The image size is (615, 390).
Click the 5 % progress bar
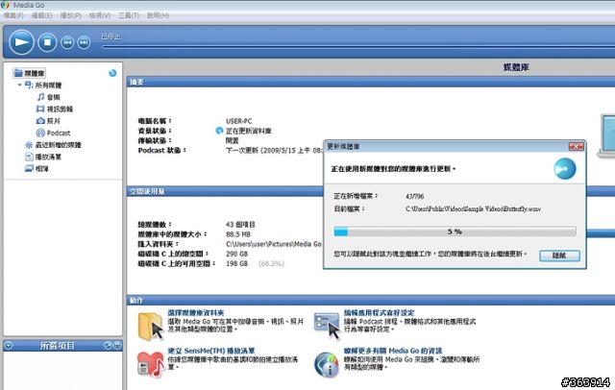click(455, 232)
